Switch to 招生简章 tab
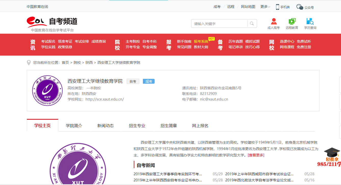341x185 pixels. [x=169, y=126]
